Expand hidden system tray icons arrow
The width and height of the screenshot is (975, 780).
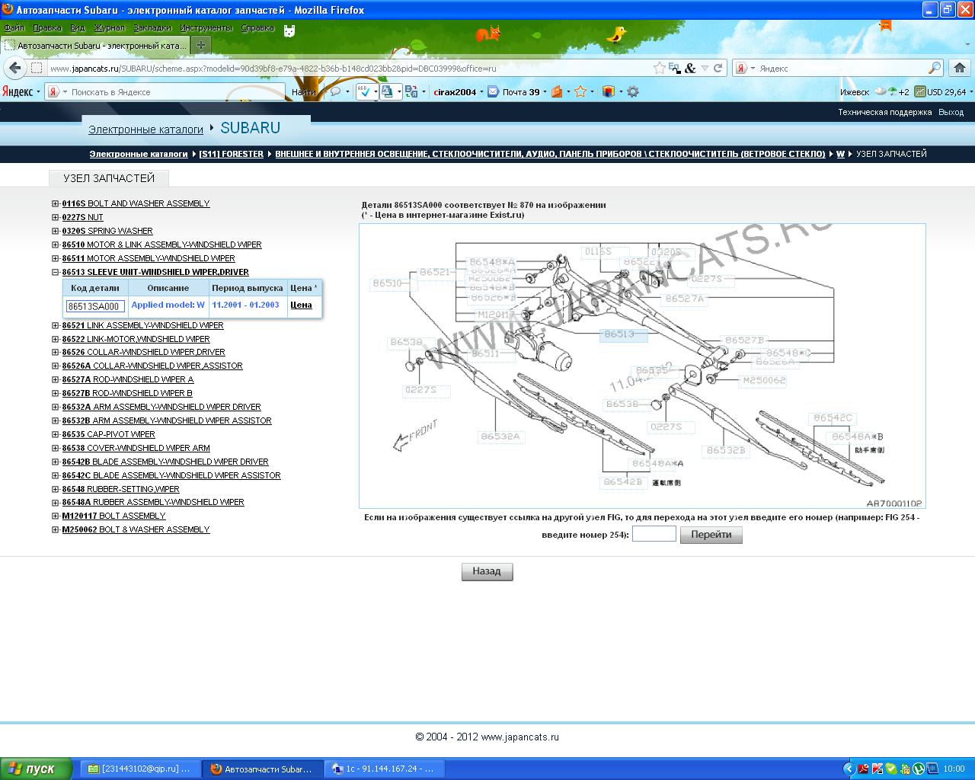849,769
